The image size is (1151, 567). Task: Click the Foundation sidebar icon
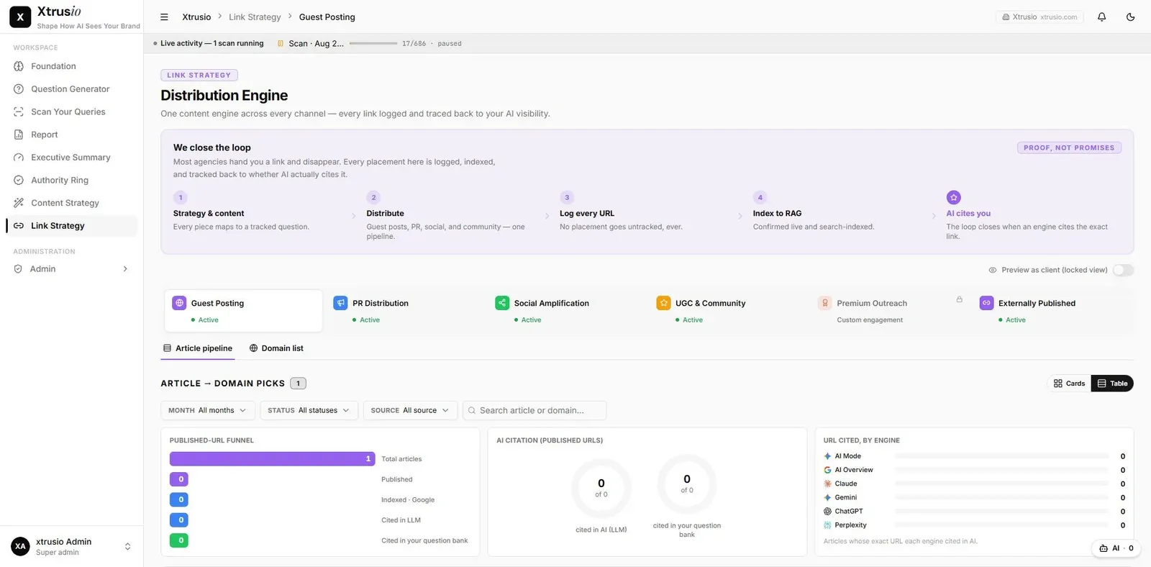(19, 66)
